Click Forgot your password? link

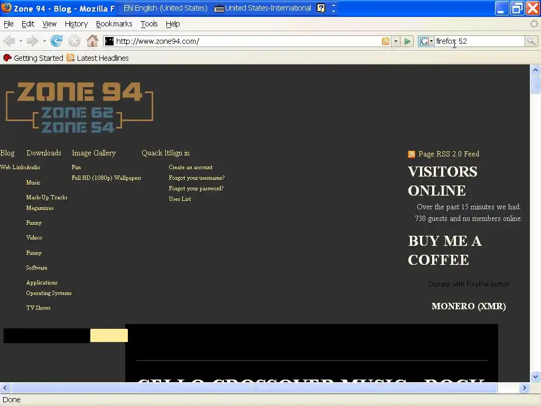(196, 189)
